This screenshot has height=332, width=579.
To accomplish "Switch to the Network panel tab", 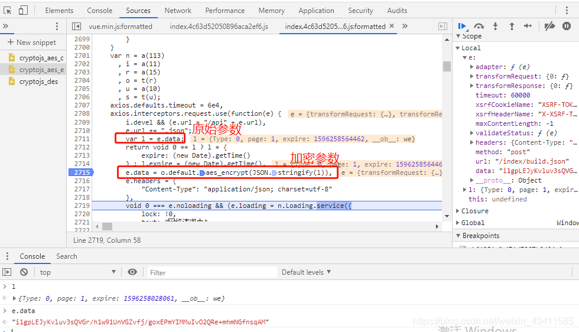I will click(178, 11).
